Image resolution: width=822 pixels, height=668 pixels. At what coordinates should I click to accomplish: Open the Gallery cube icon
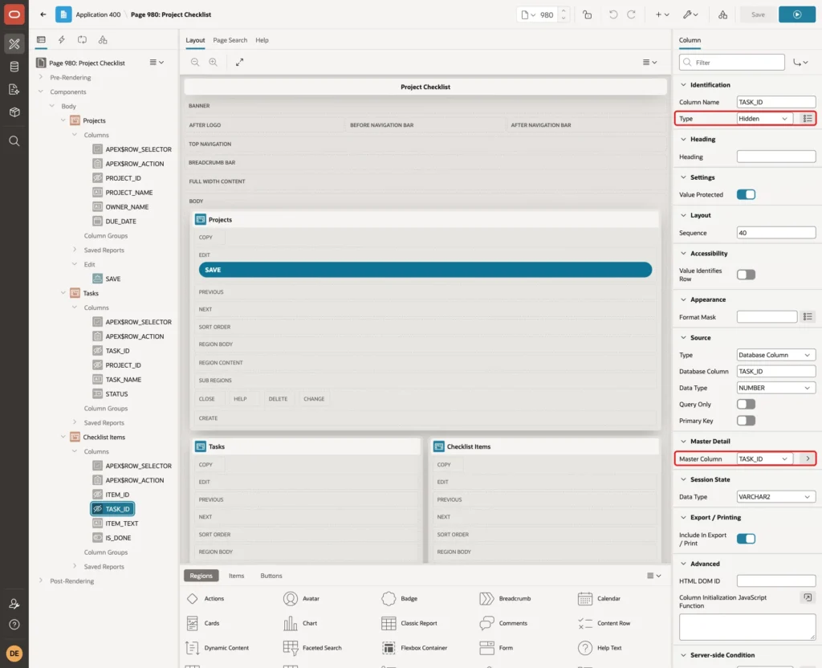point(14,112)
